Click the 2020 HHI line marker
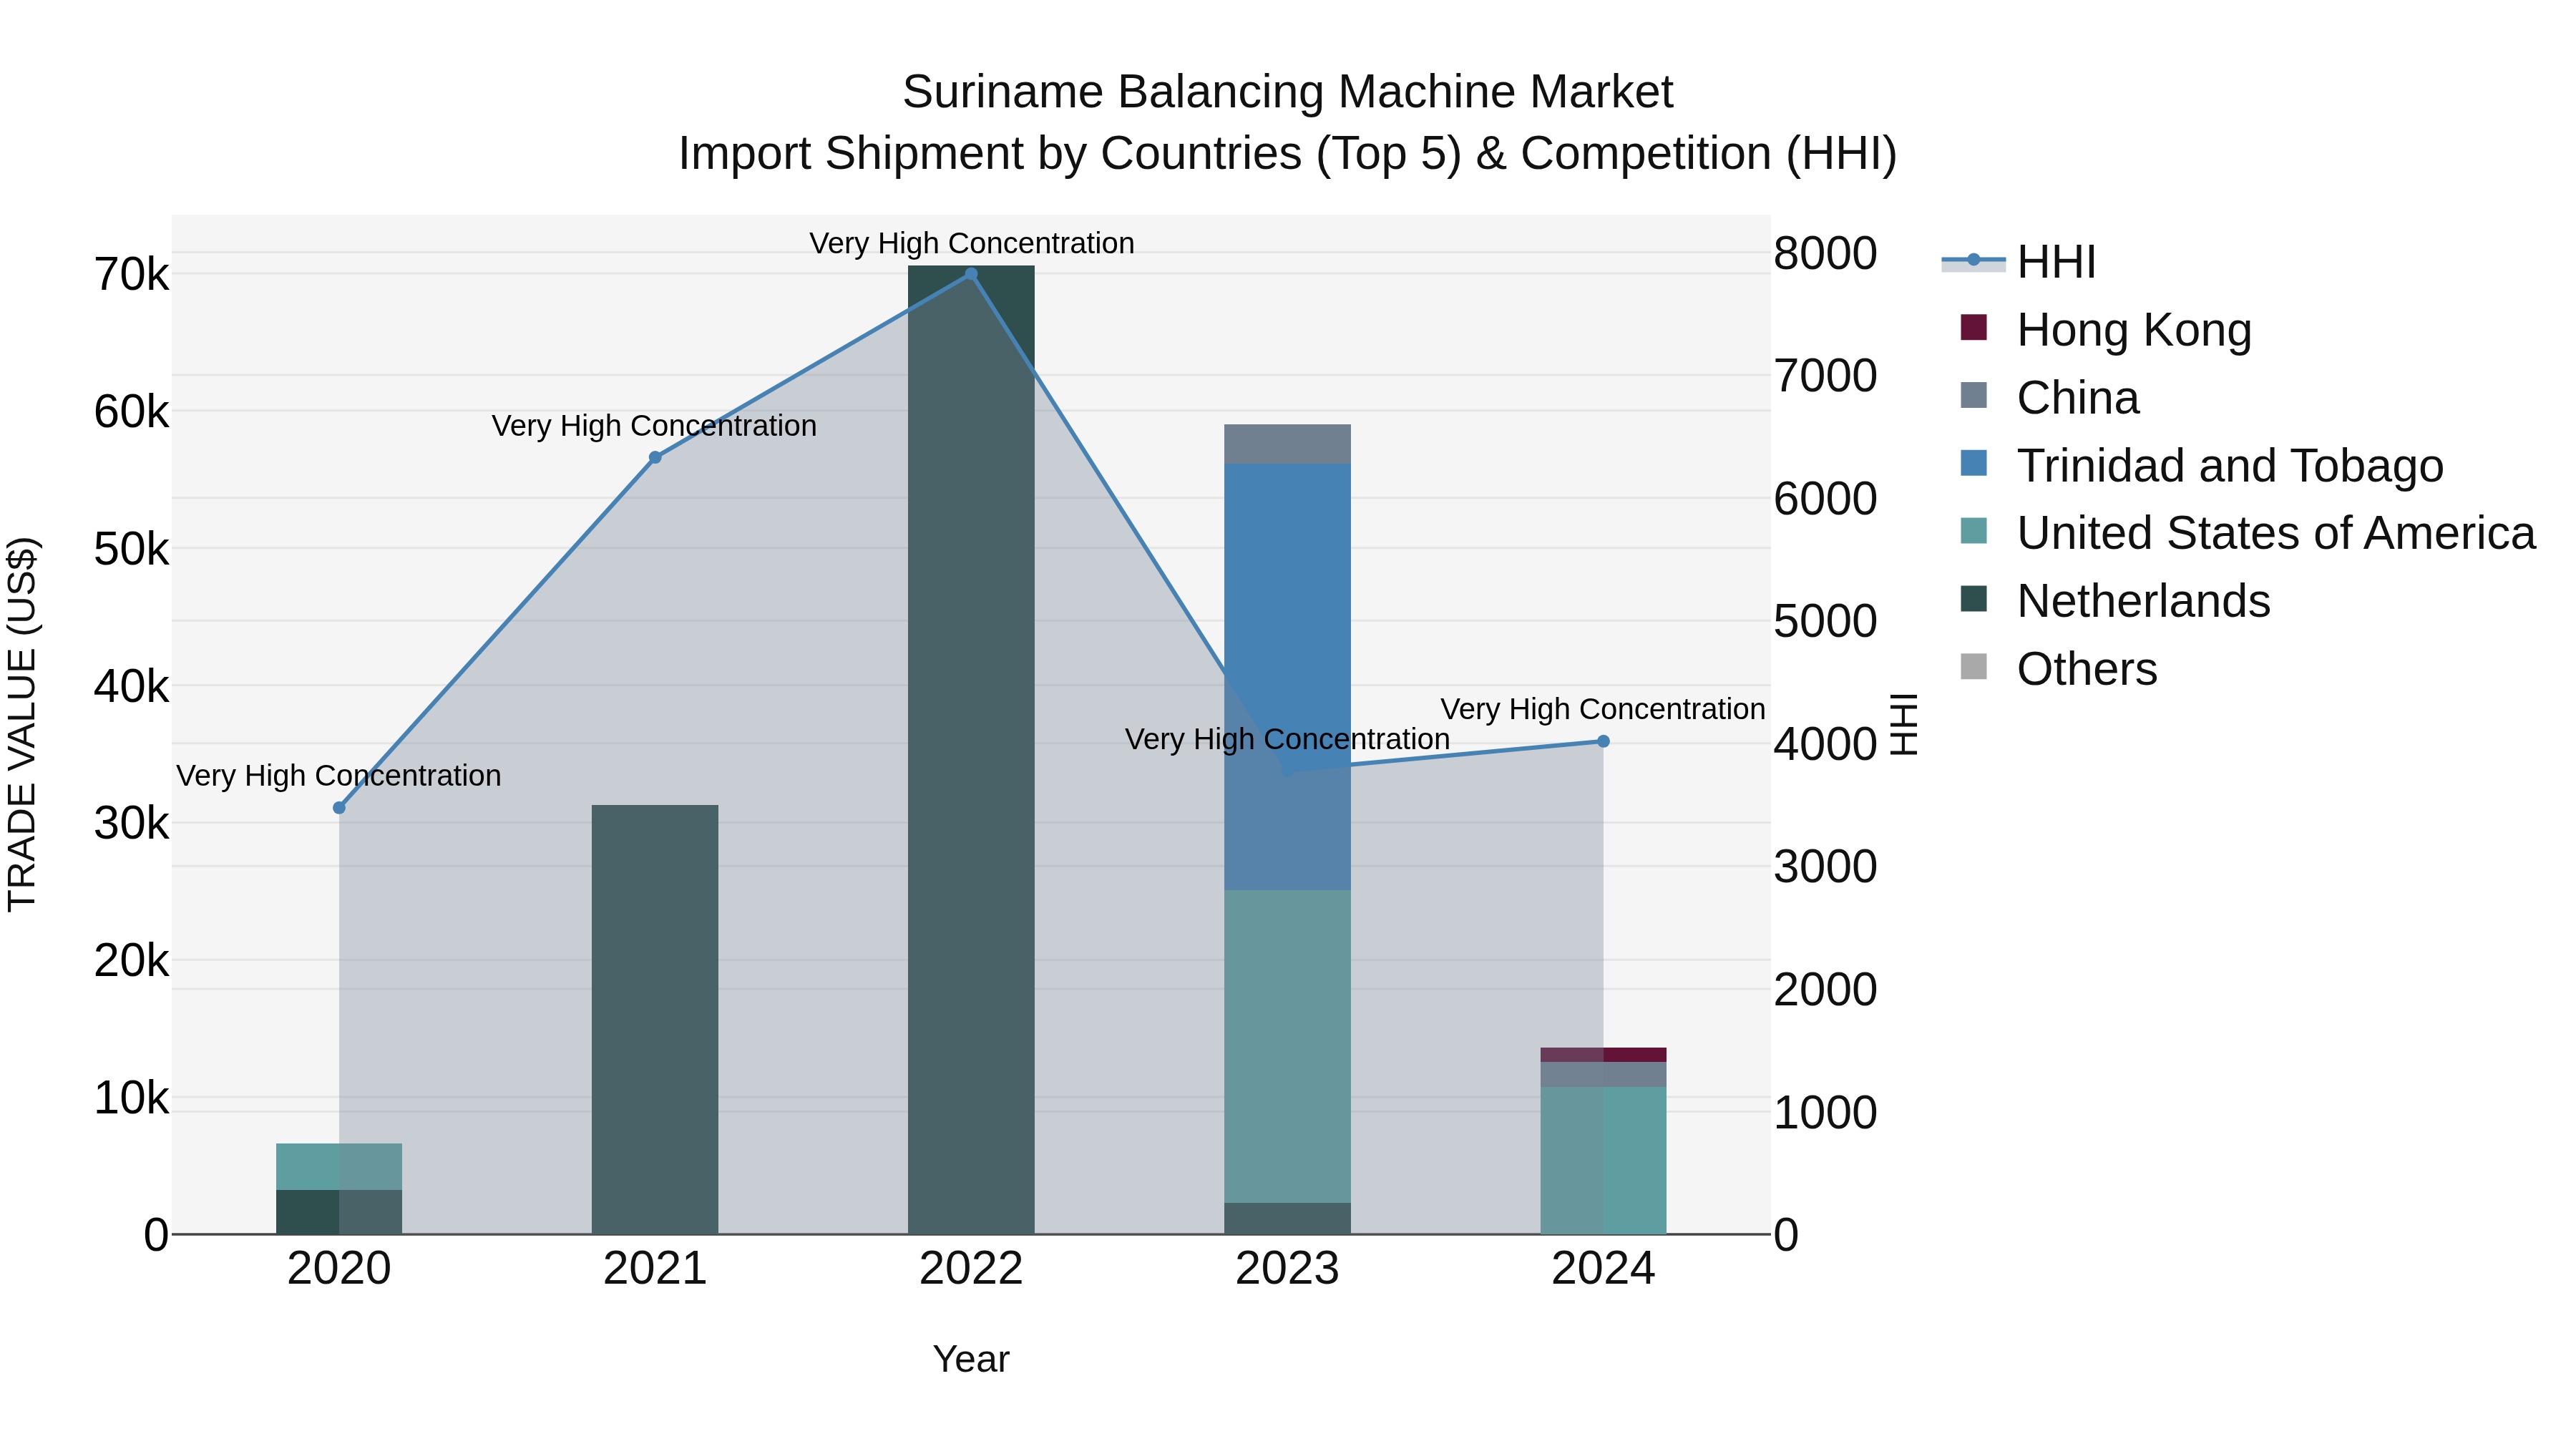The image size is (2576, 1449). (x=339, y=808)
